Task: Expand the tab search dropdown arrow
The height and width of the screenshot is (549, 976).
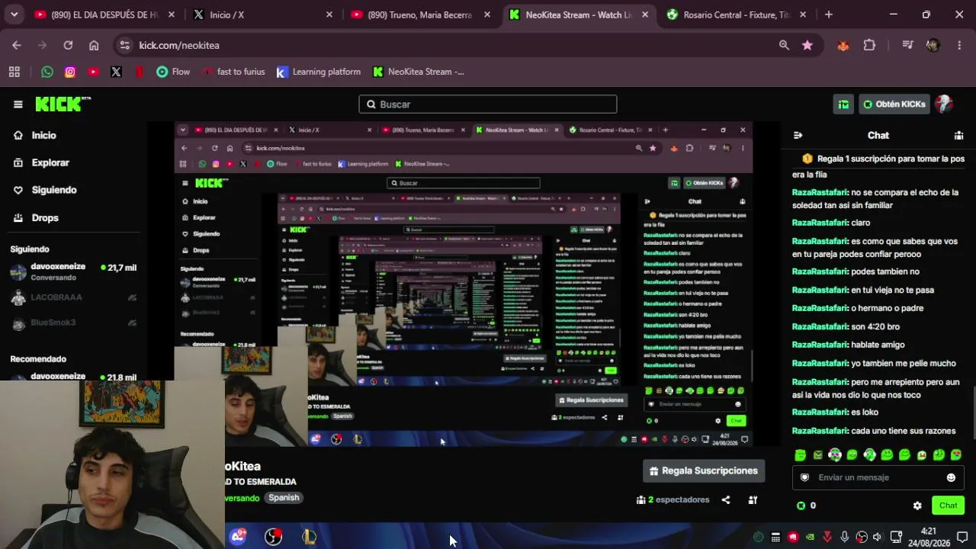Action: click(x=14, y=14)
